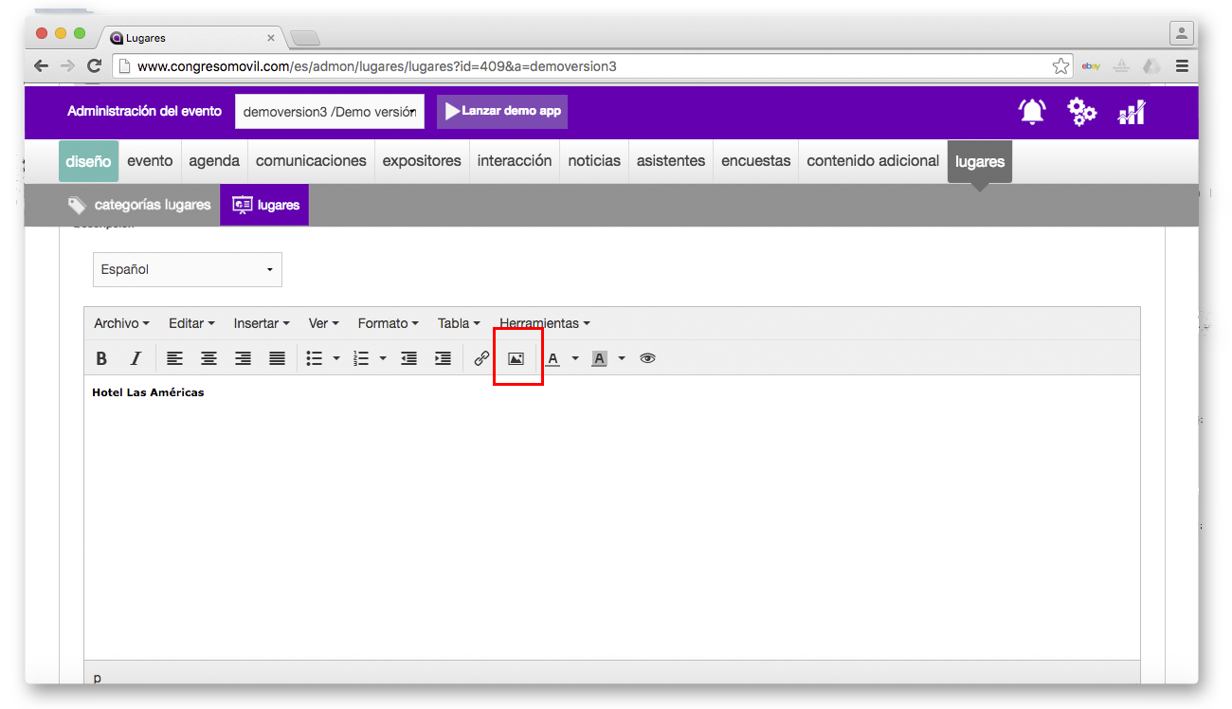Image resolution: width=1232 pixels, height=709 pixels.
Task: Open the bullet list style dropdown arrow
Action: pyautogui.click(x=335, y=358)
